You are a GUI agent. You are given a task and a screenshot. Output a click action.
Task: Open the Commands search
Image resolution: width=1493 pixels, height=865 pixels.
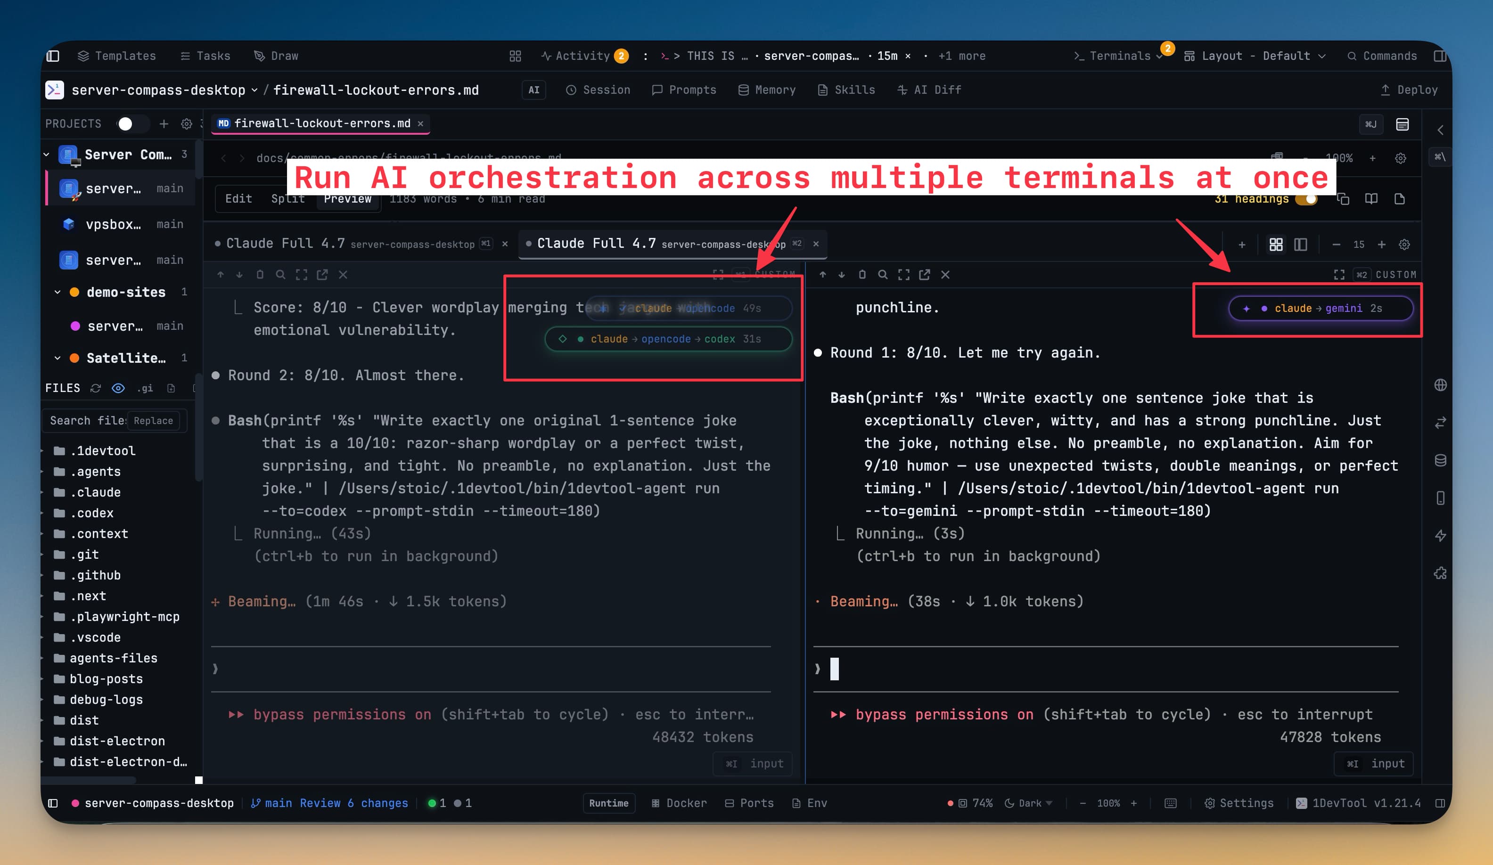(1382, 56)
